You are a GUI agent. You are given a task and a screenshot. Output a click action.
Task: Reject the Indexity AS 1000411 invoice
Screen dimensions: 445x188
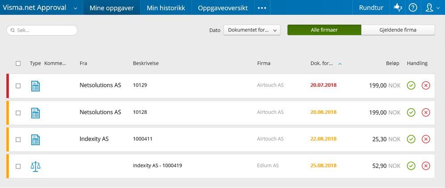(425, 139)
